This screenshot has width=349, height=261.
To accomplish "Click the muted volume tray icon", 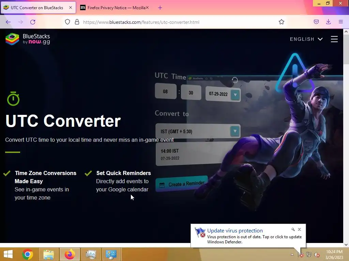I will point(317,255).
